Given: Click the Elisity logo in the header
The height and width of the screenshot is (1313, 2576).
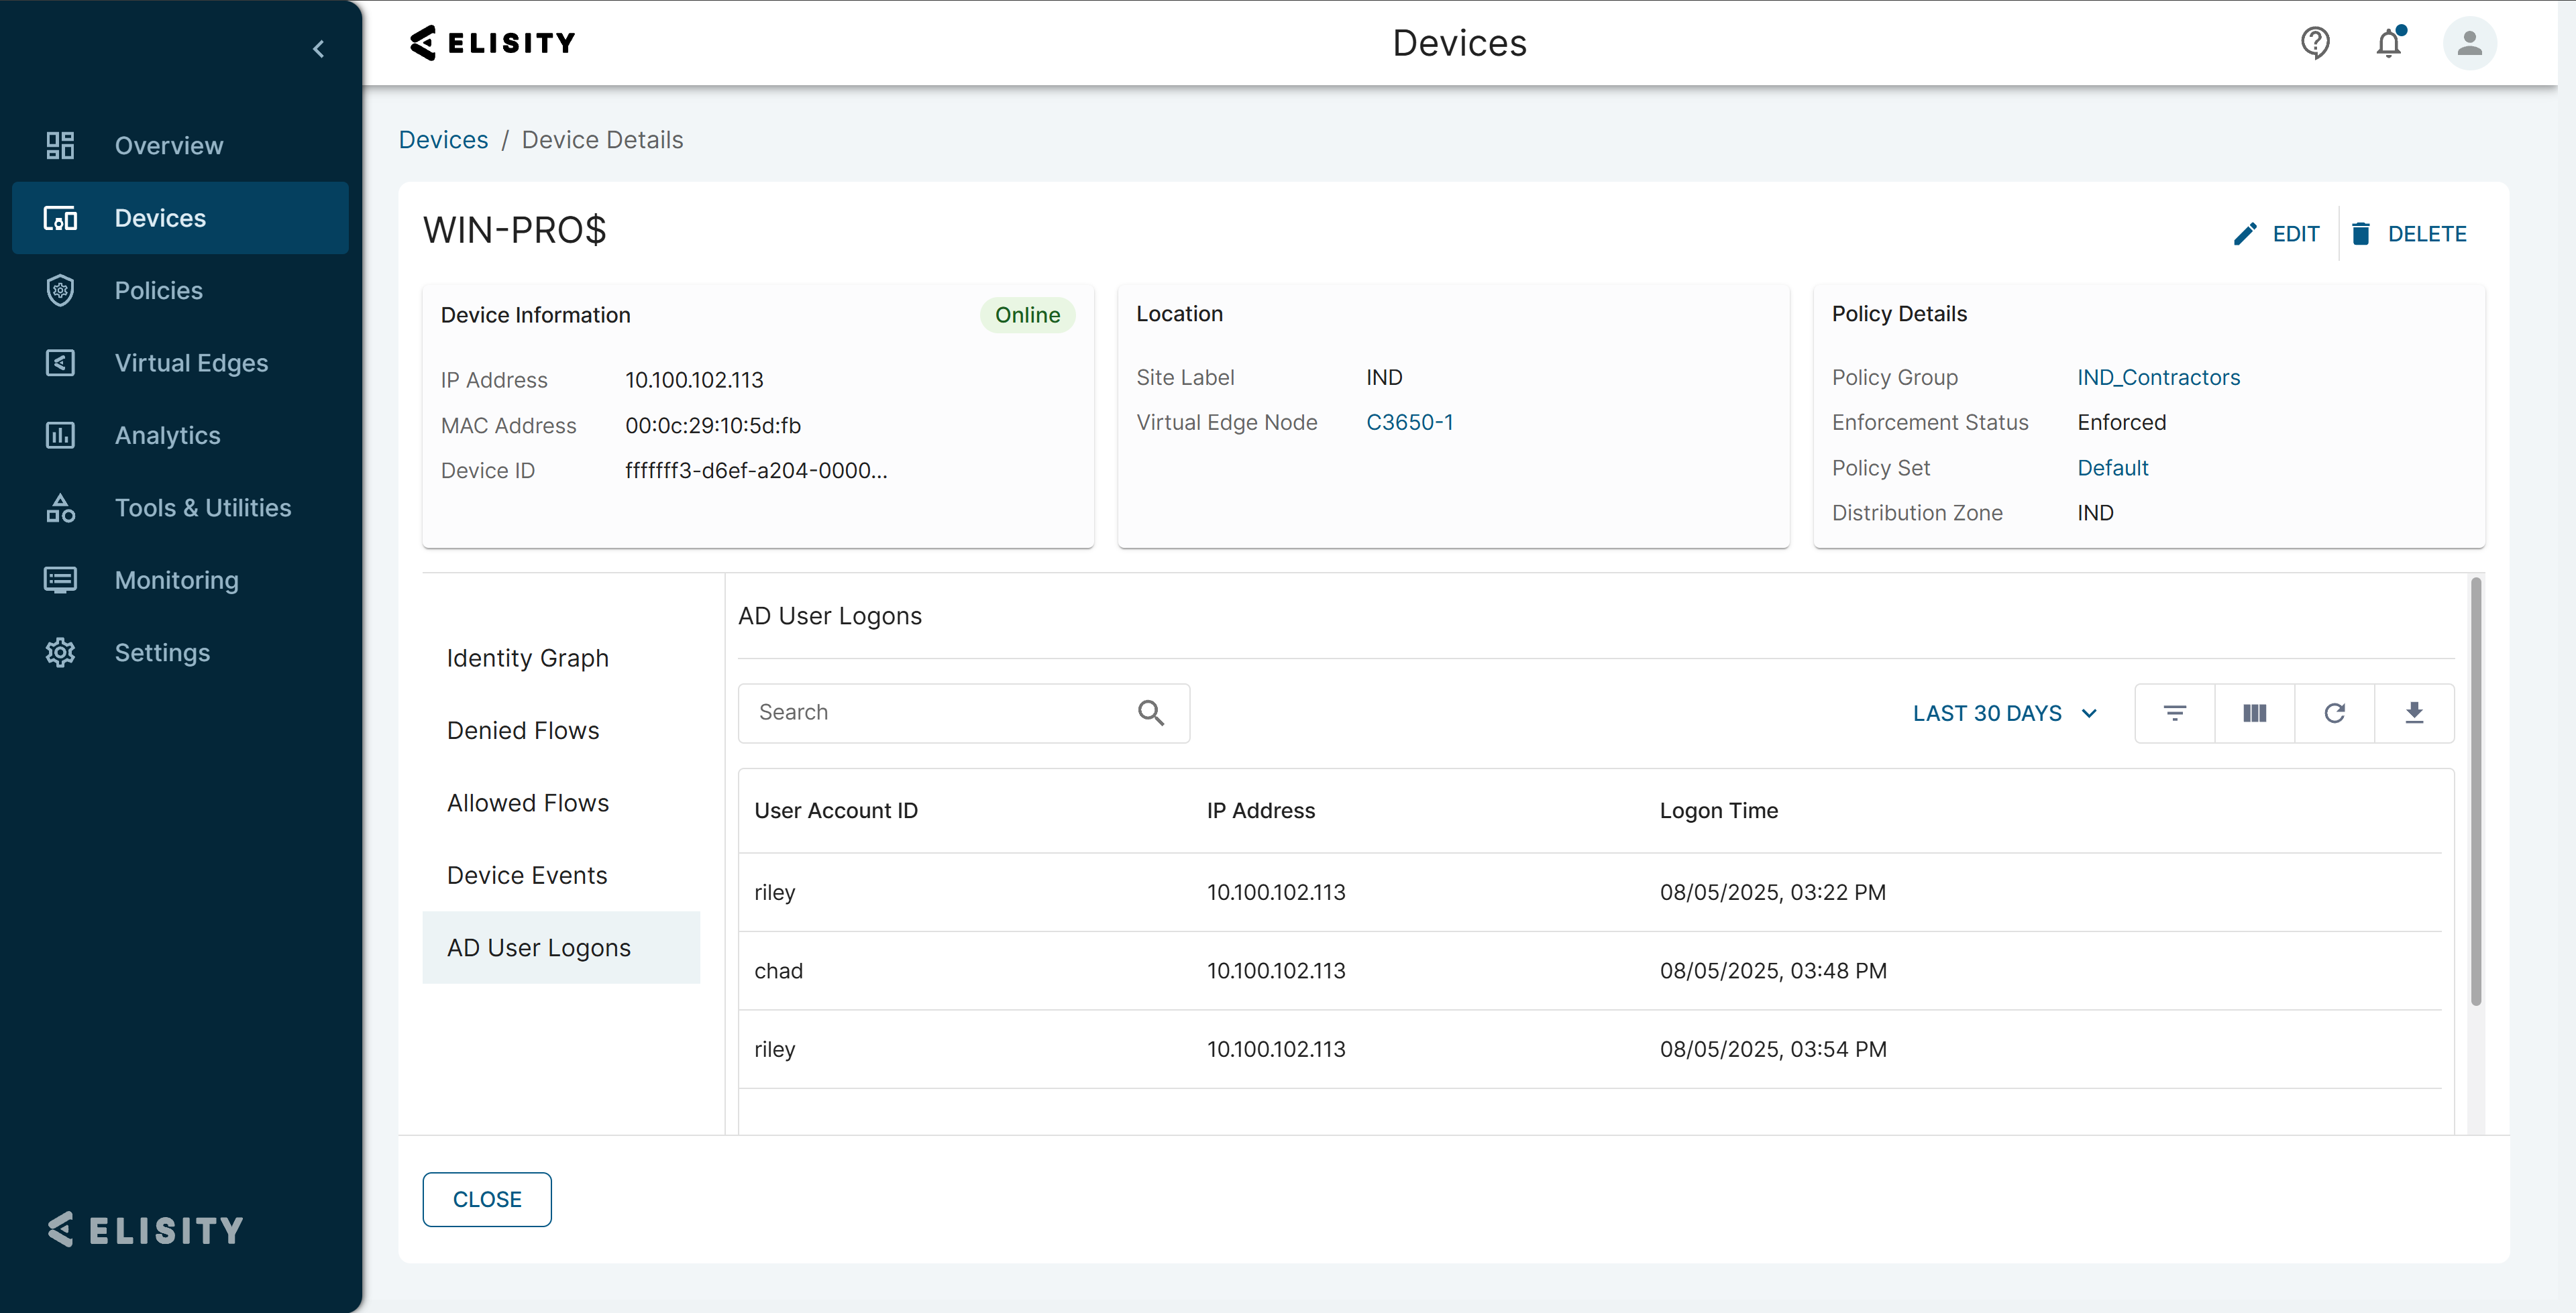Looking at the screenshot, I should pos(492,43).
